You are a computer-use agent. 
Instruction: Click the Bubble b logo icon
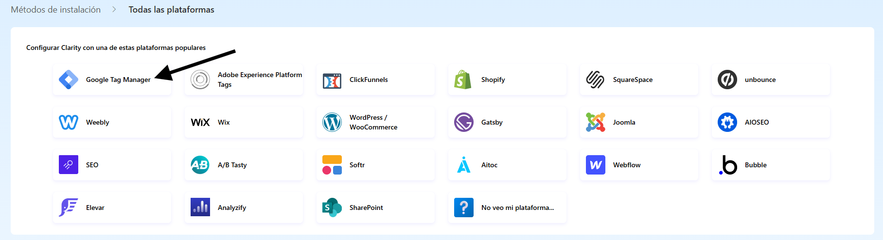(728, 165)
